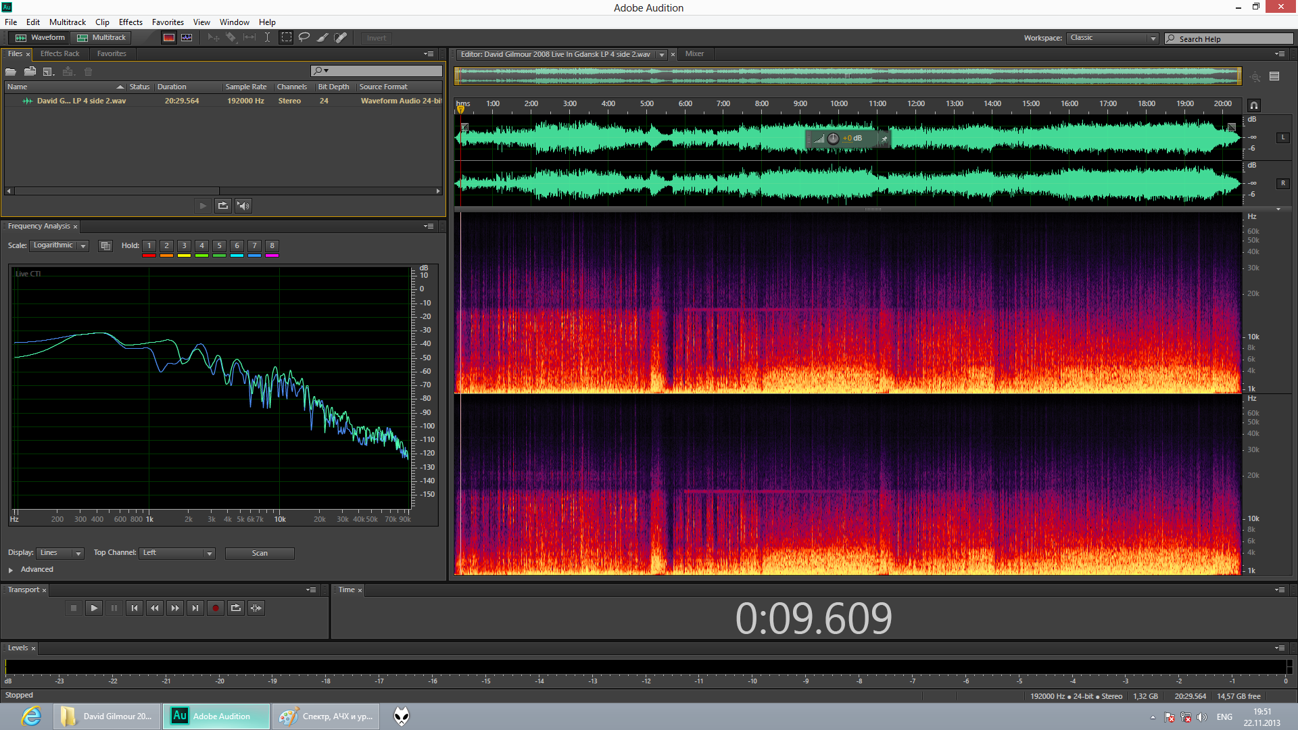Open the Display Lines dropdown
The height and width of the screenshot is (730, 1298).
pos(60,554)
